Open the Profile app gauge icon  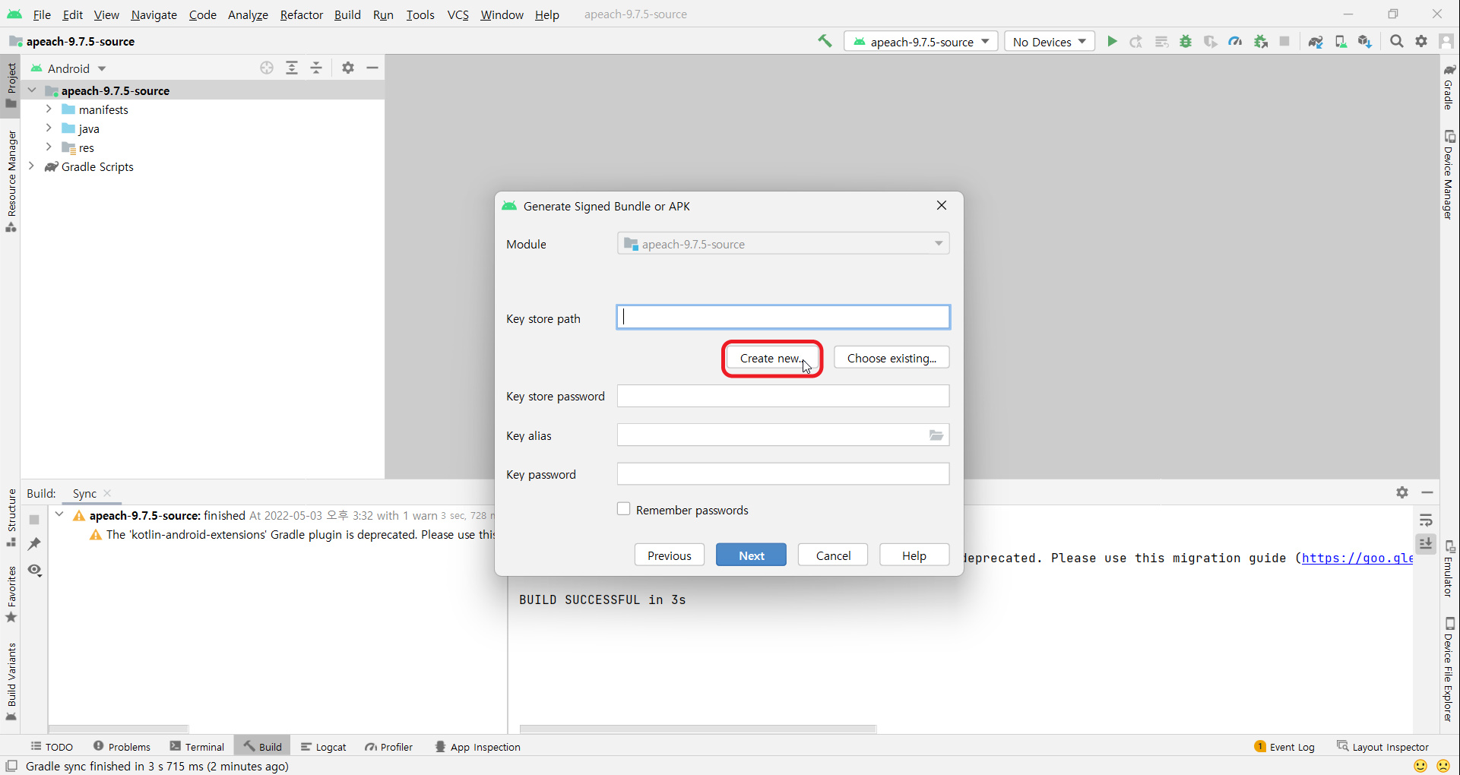coord(1236,41)
